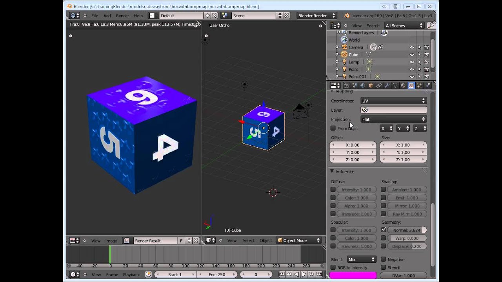Open the All Scenes outliner display dropdown
This screenshot has height=282, width=502.
(x=404, y=25)
